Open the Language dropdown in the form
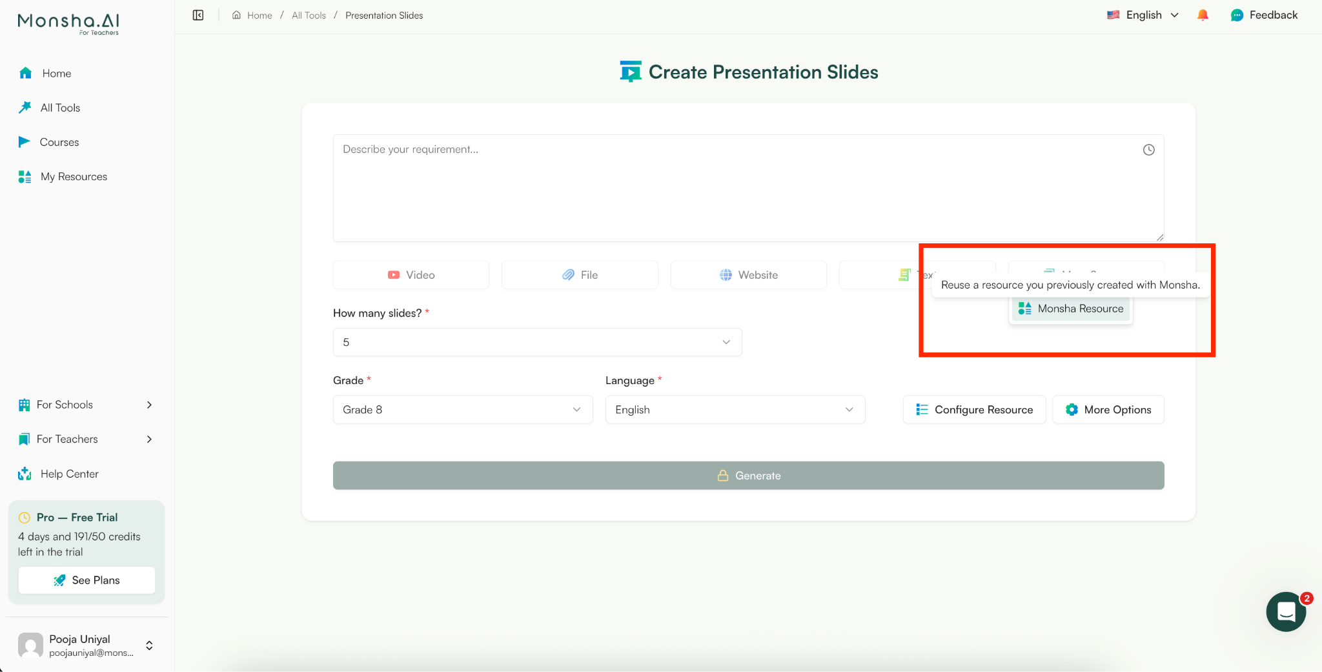This screenshot has width=1322, height=672. click(735, 409)
